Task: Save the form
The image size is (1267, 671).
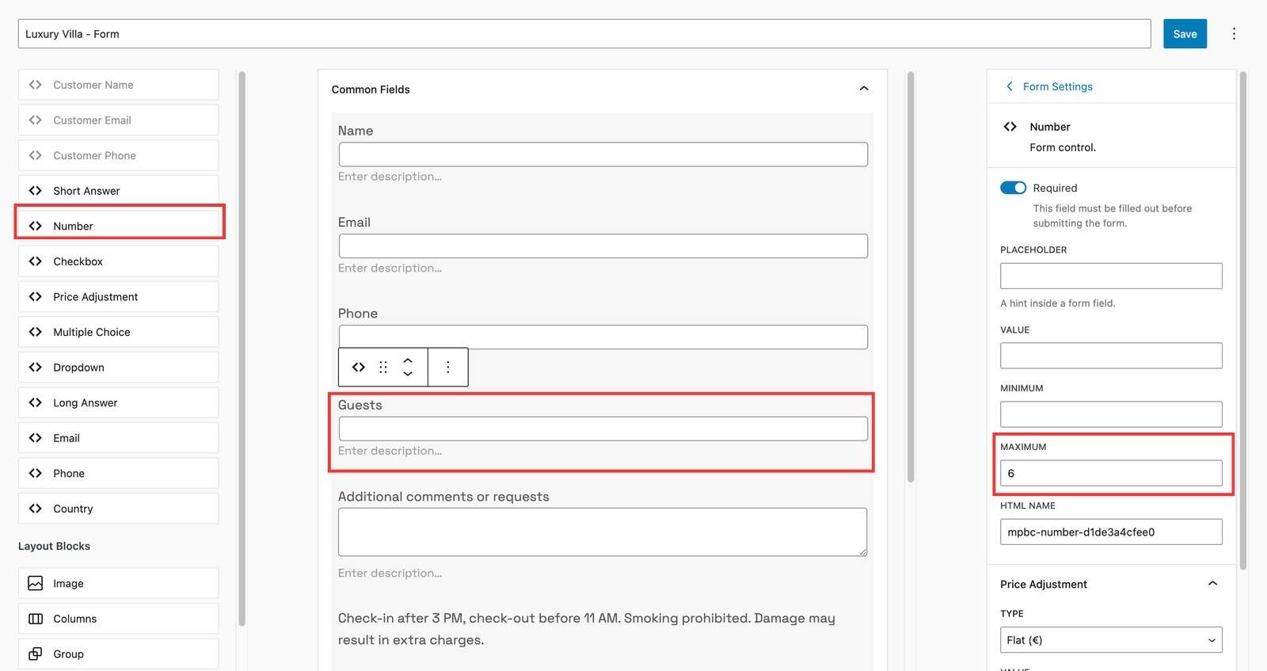Action: tap(1185, 33)
